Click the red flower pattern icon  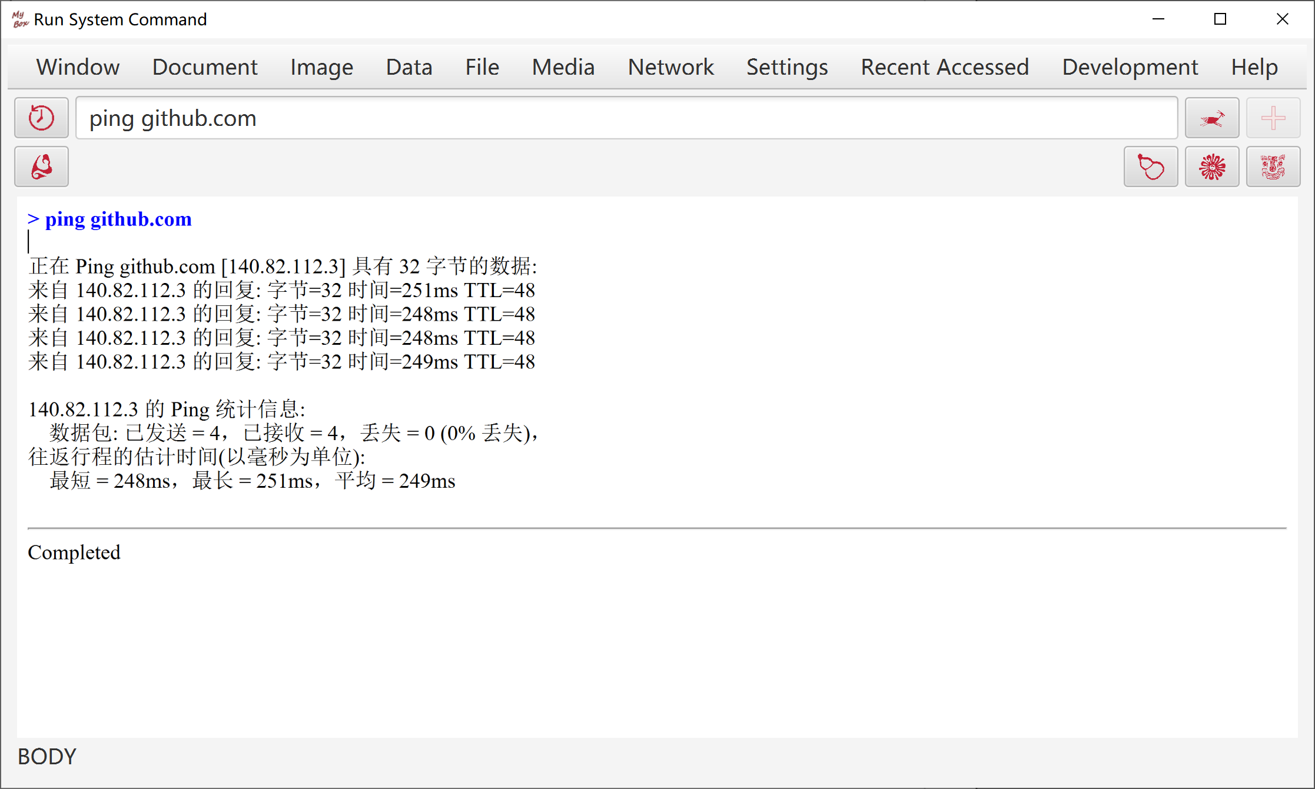pyautogui.click(x=1211, y=167)
